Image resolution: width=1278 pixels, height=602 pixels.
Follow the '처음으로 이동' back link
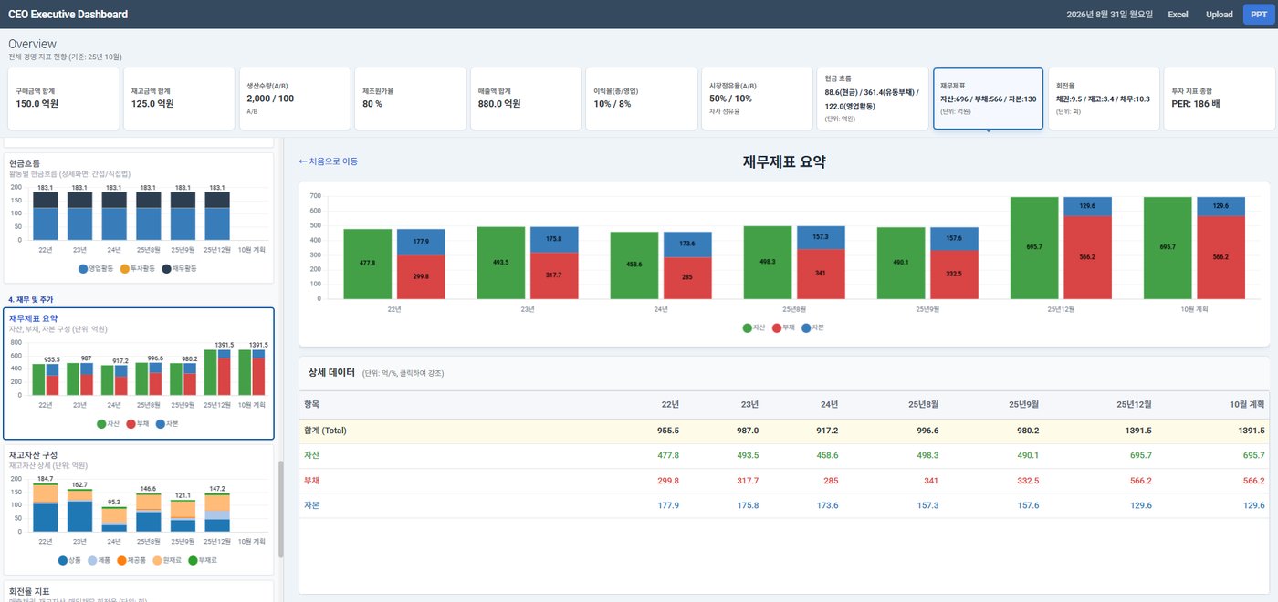coord(328,161)
